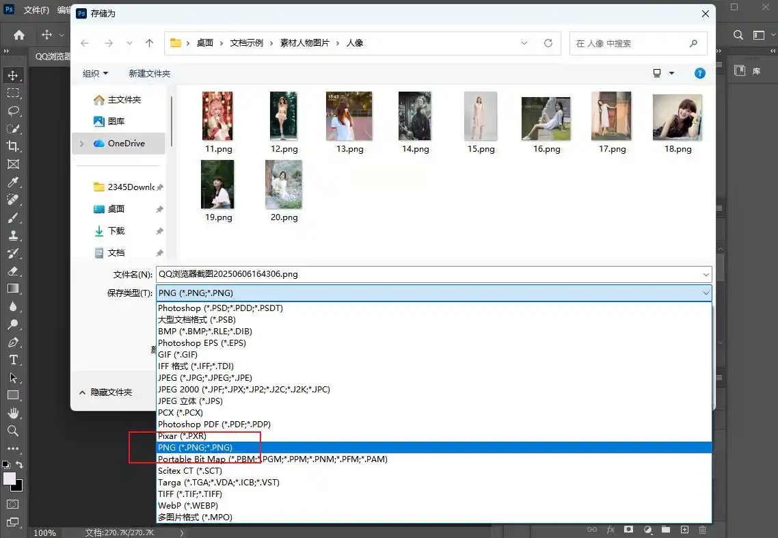Image resolution: width=778 pixels, height=538 pixels.
Task: Choose Photoshop PDF format option
Action: (215, 425)
